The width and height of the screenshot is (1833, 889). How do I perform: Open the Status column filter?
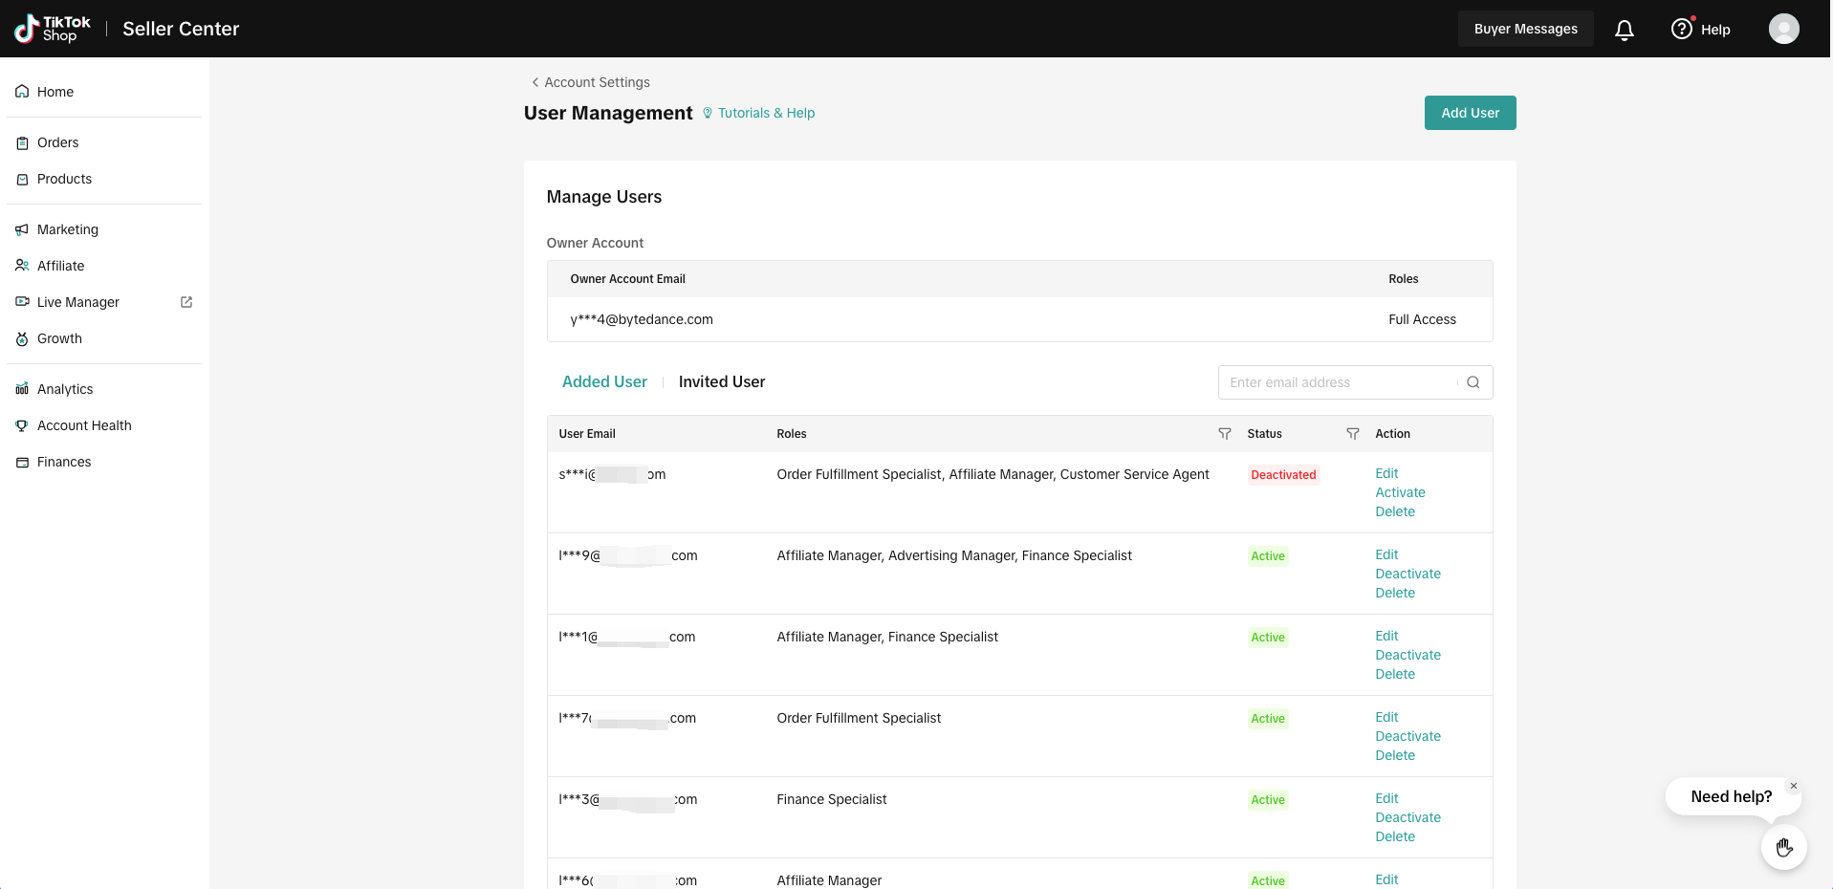click(x=1353, y=434)
